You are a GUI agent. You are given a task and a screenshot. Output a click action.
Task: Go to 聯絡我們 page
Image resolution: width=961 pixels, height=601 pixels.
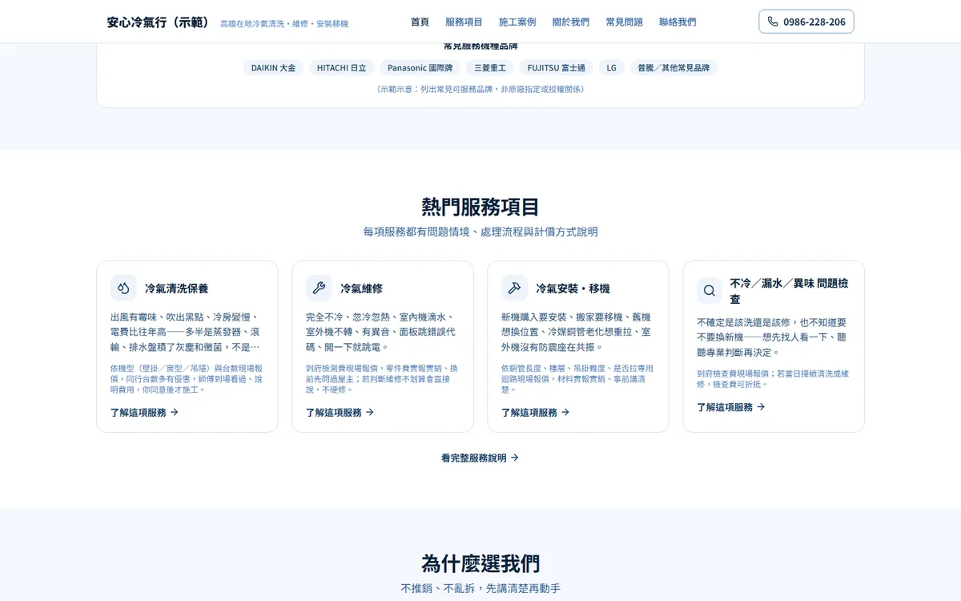pos(678,22)
